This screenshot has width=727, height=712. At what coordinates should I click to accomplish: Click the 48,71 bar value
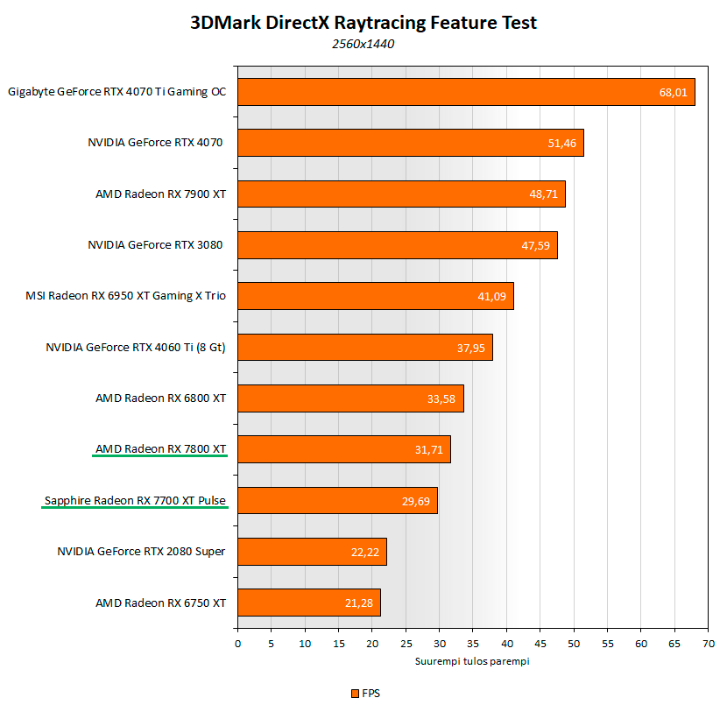543,194
